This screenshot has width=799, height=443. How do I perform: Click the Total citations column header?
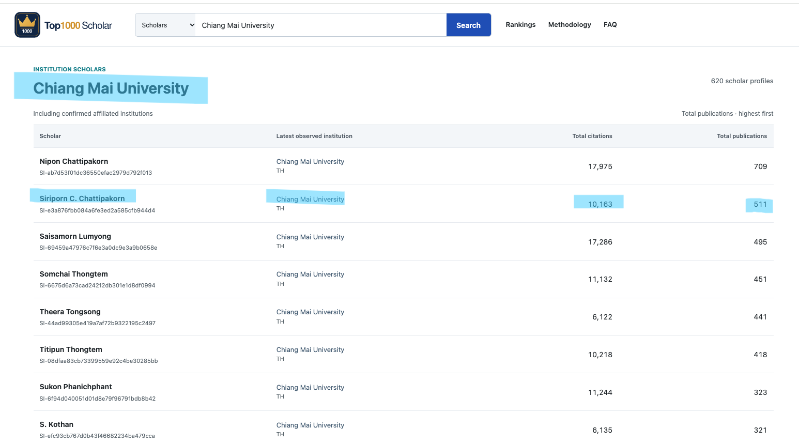[592, 136]
